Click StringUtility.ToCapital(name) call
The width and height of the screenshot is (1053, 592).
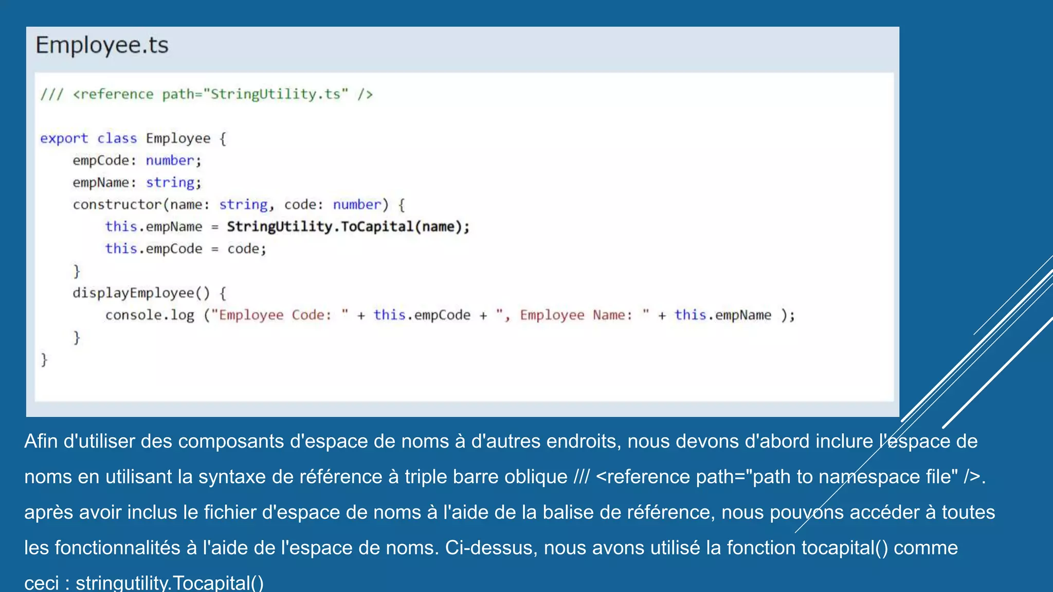(x=348, y=227)
